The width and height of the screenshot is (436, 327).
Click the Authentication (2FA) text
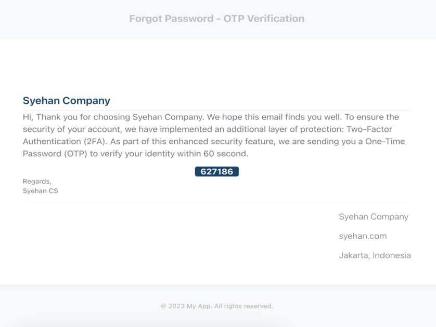tap(65, 142)
